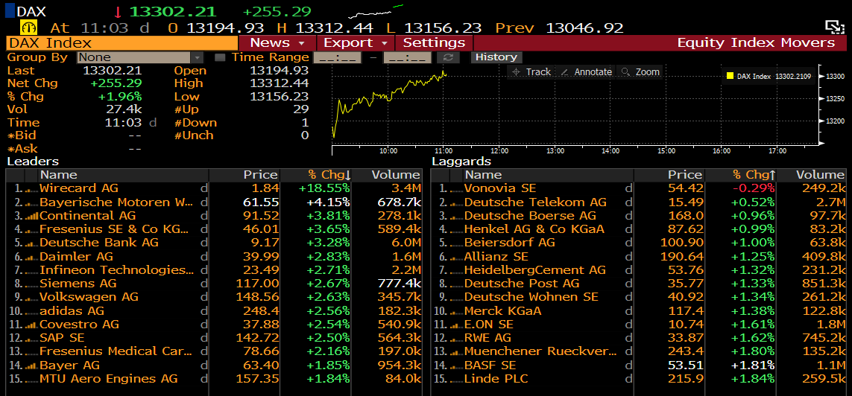Select Deutsche Wohnen SE row

click(x=639, y=297)
